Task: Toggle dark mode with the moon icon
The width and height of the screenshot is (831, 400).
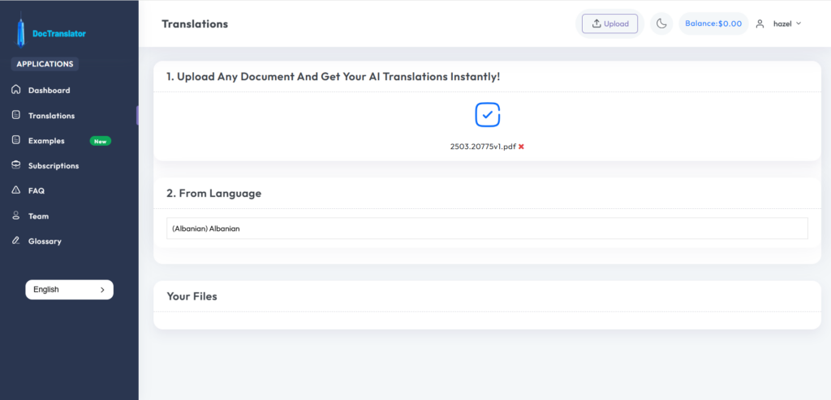Action: (x=661, y=23)
